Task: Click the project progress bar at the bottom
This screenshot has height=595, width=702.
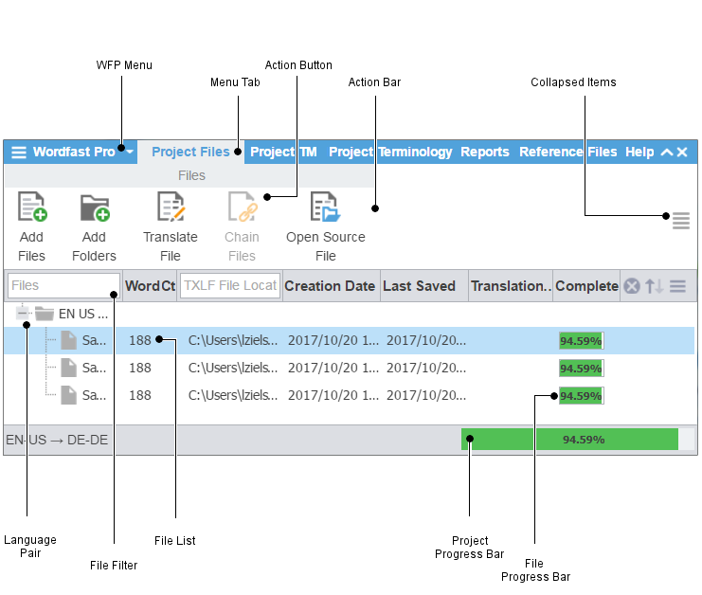Action: tap(569, 440)
